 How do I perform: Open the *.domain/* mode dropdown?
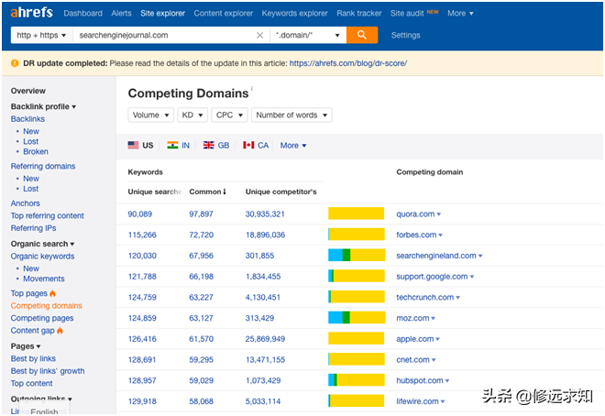(308, 35)
